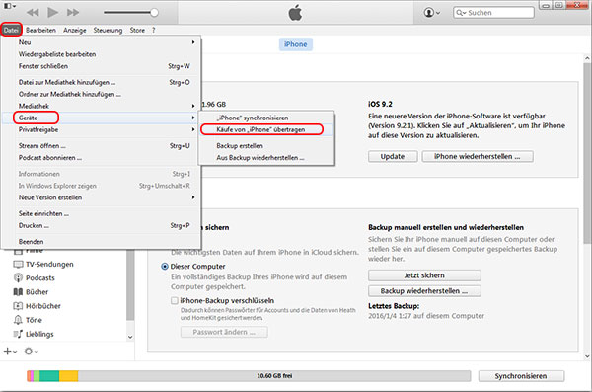
Task: Open the Datei menu
Action: [11, 30]
